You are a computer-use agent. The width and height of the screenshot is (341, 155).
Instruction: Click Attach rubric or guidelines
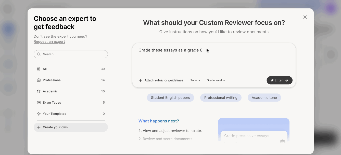(161, 80)
